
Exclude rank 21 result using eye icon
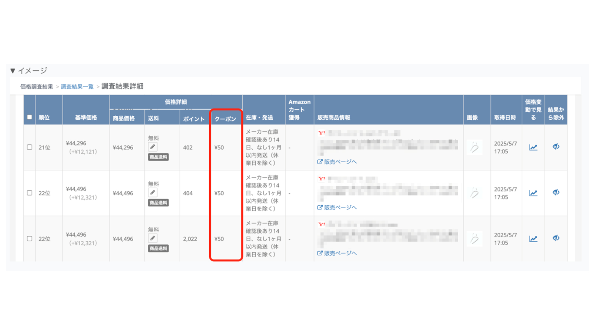click(556, 146)
